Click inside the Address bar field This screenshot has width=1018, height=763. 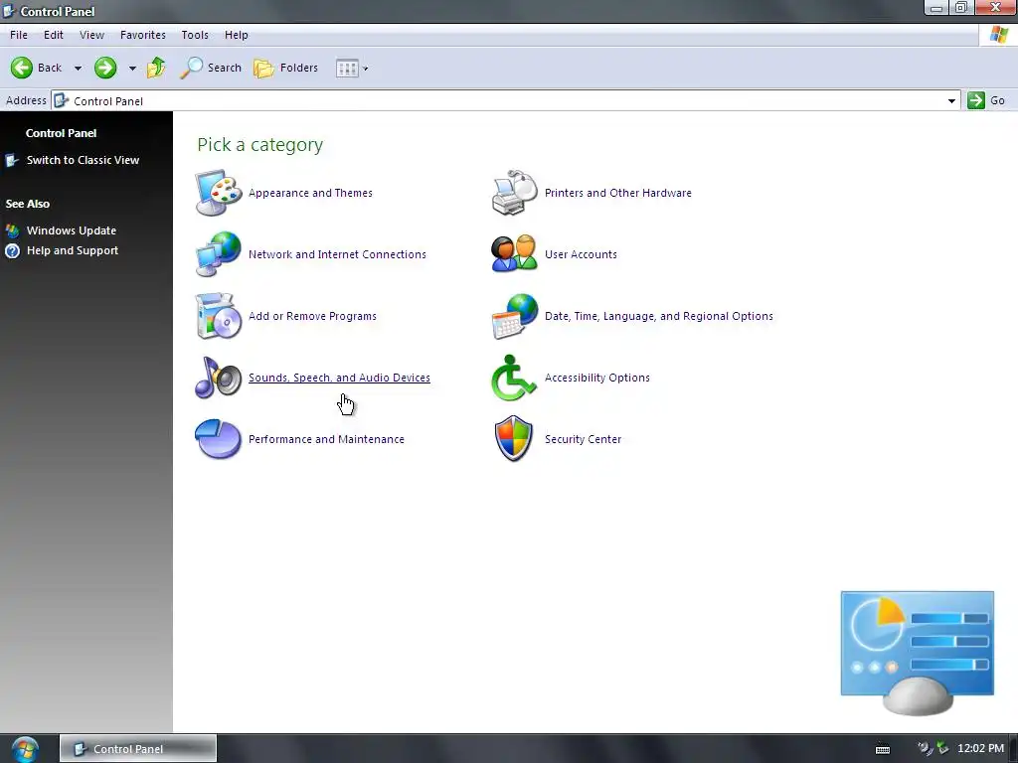[x=506, y=100]
